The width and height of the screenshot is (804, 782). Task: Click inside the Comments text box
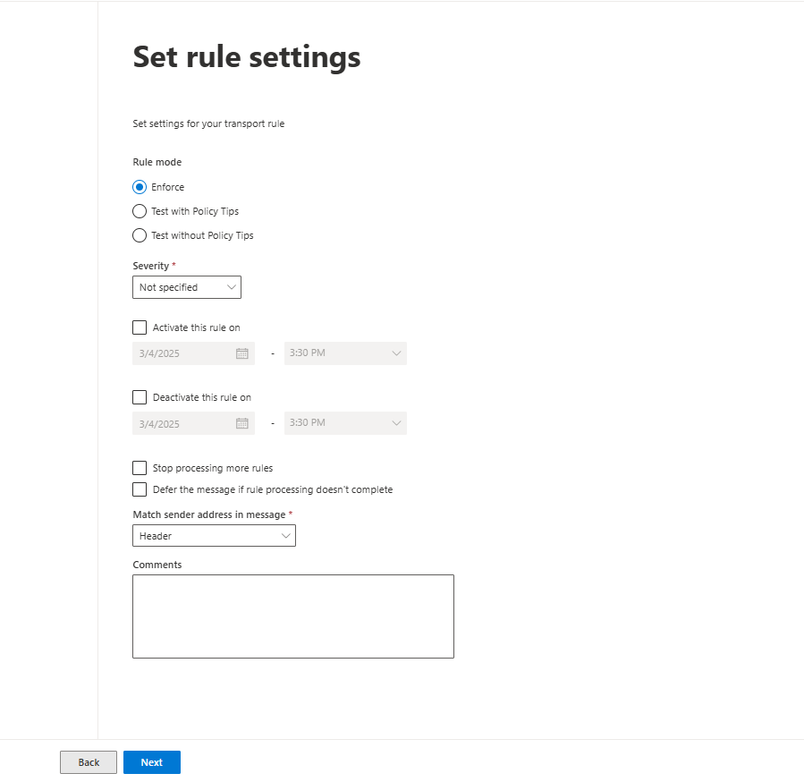tap(293, 616)
